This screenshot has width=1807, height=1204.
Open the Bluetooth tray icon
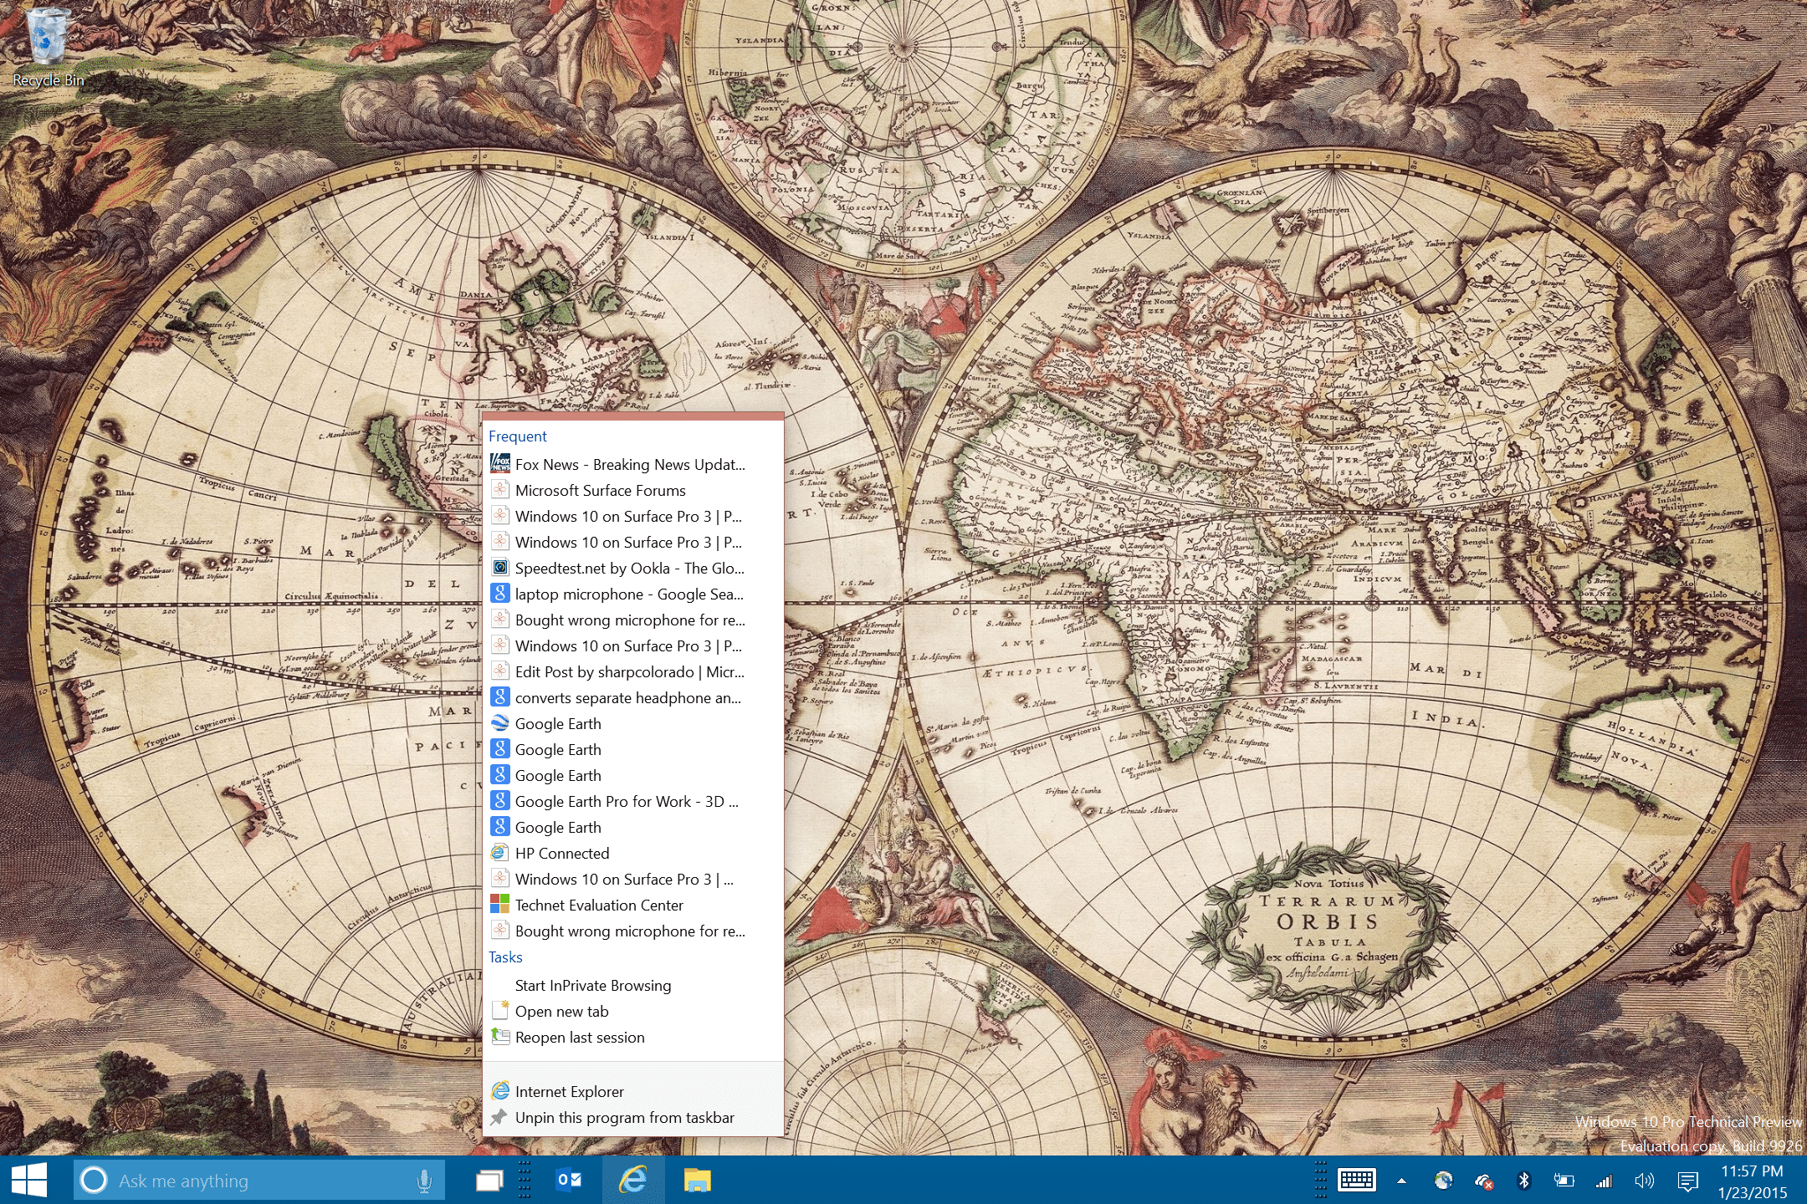click(1523, 1181)
